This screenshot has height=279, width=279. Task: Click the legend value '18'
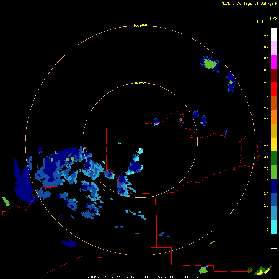click(x=266, y=181)
